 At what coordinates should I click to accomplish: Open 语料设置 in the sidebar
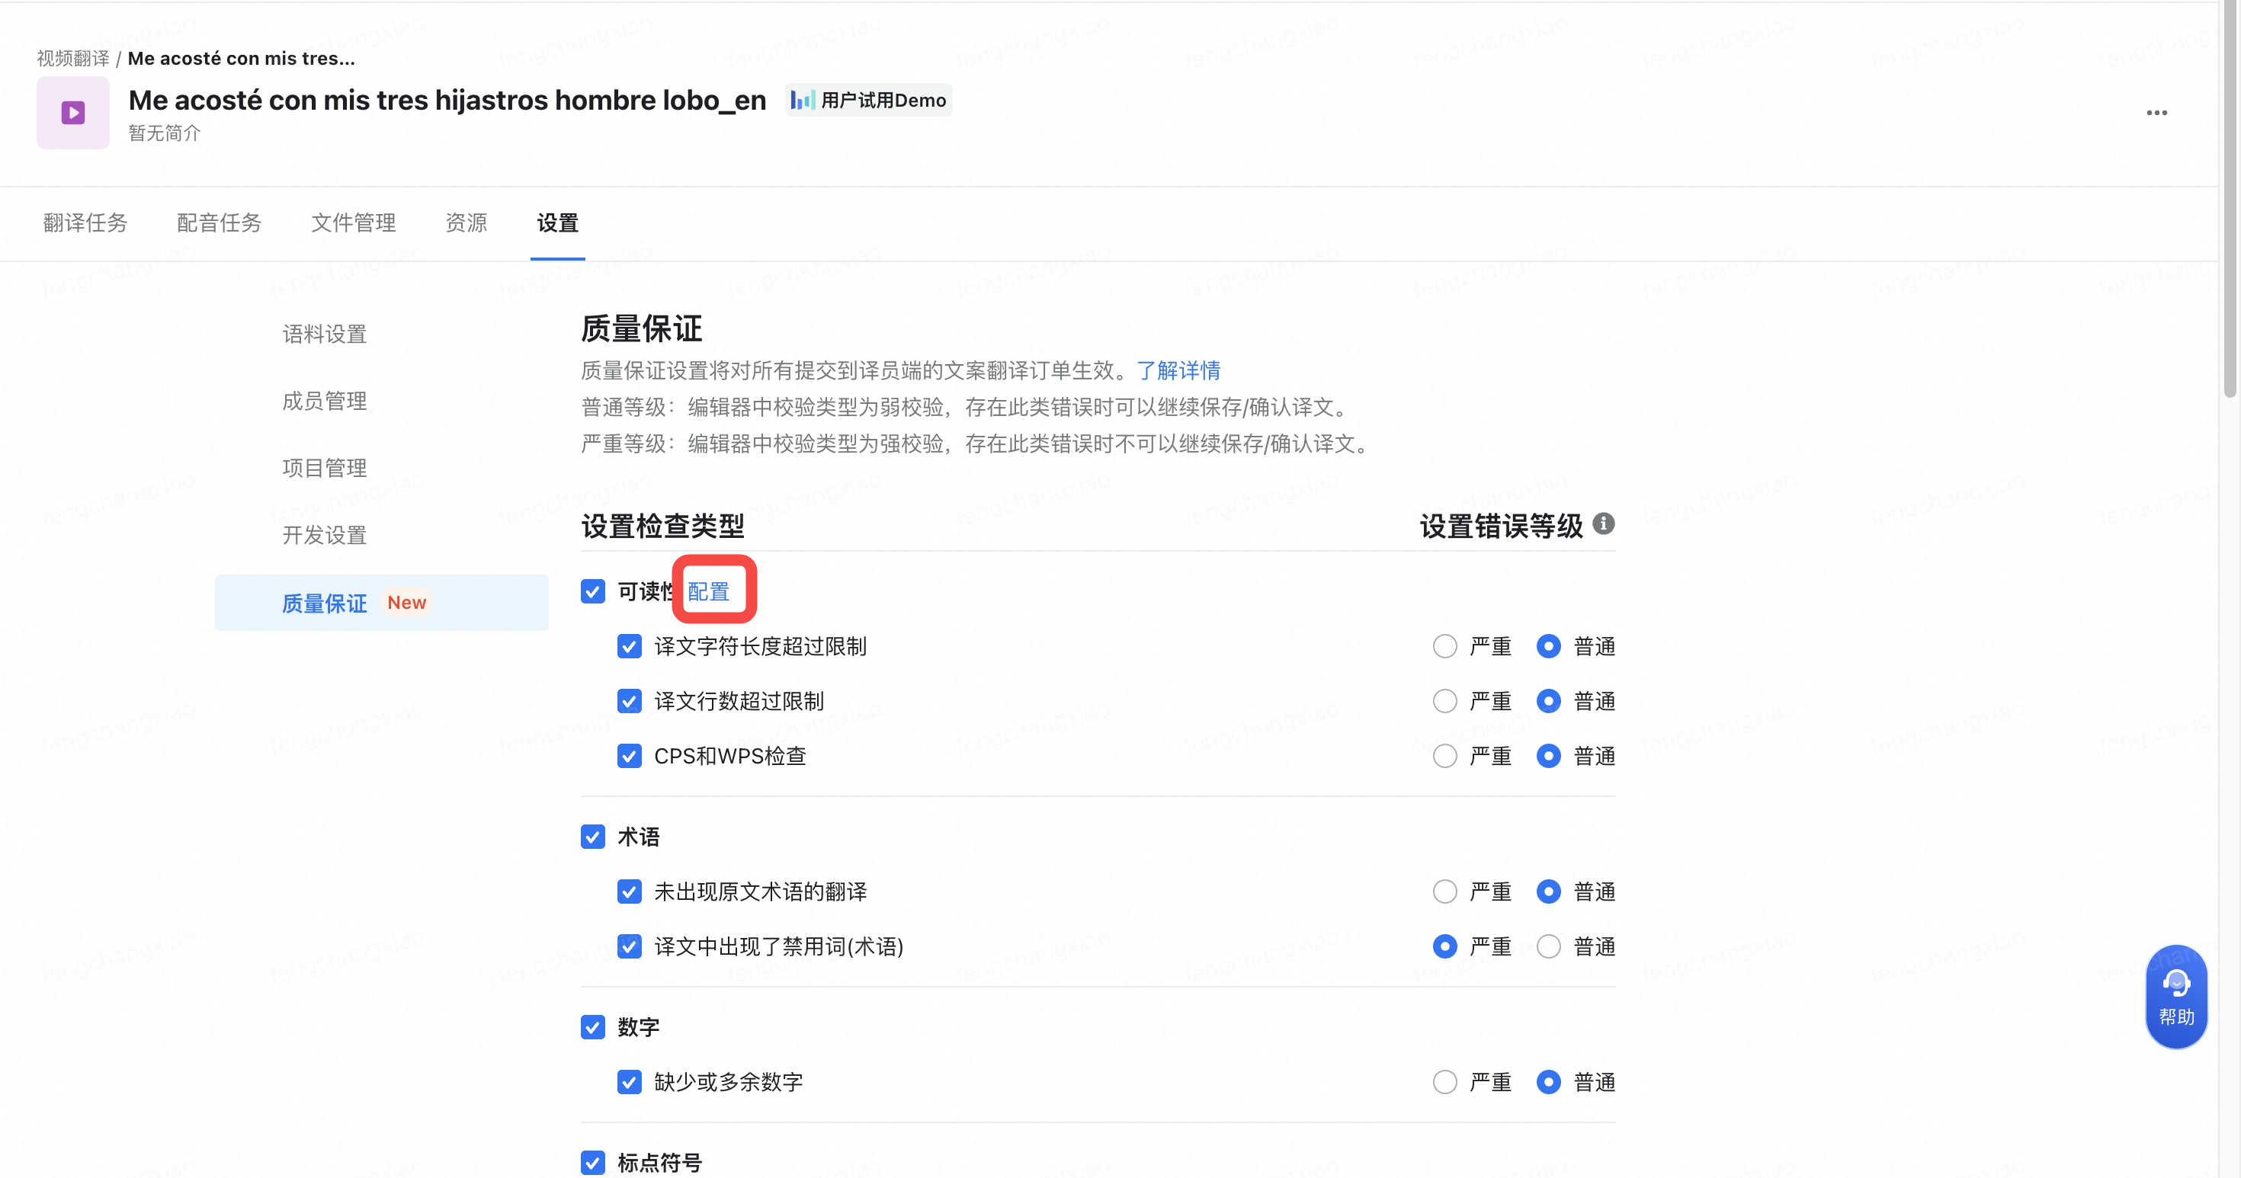(x=325, y=334)
